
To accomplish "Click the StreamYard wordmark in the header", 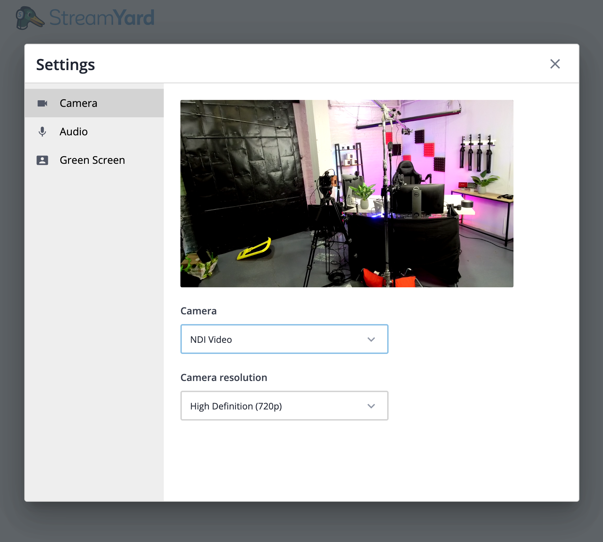I will click(102, 18).
